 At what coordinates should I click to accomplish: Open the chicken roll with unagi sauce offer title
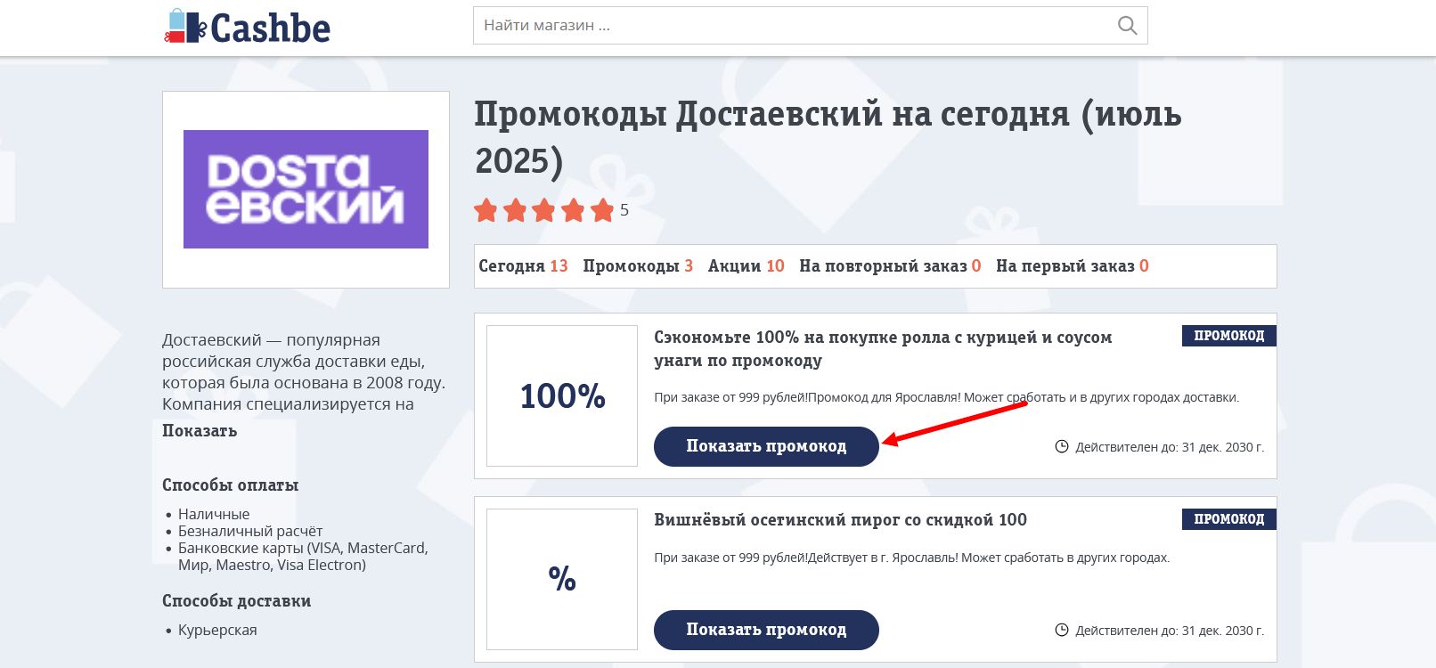883,349
